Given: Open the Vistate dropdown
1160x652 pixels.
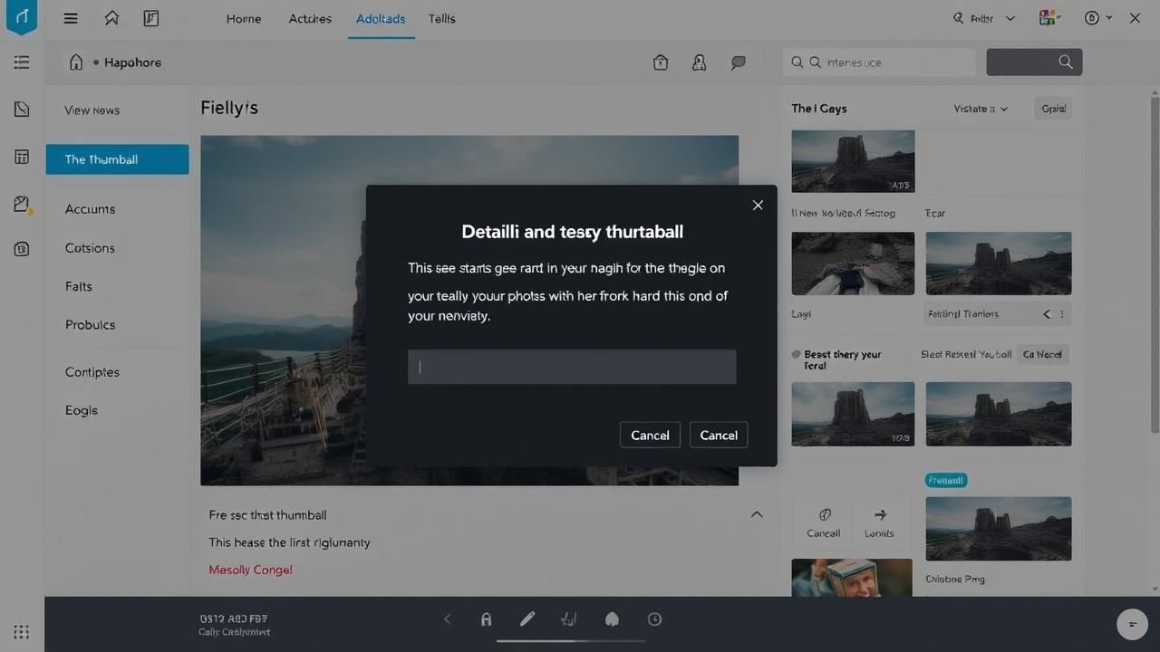Looking at the screenshot, I should [x=981, y=109].
